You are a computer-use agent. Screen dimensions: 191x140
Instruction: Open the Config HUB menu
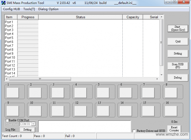click(11, 9)
